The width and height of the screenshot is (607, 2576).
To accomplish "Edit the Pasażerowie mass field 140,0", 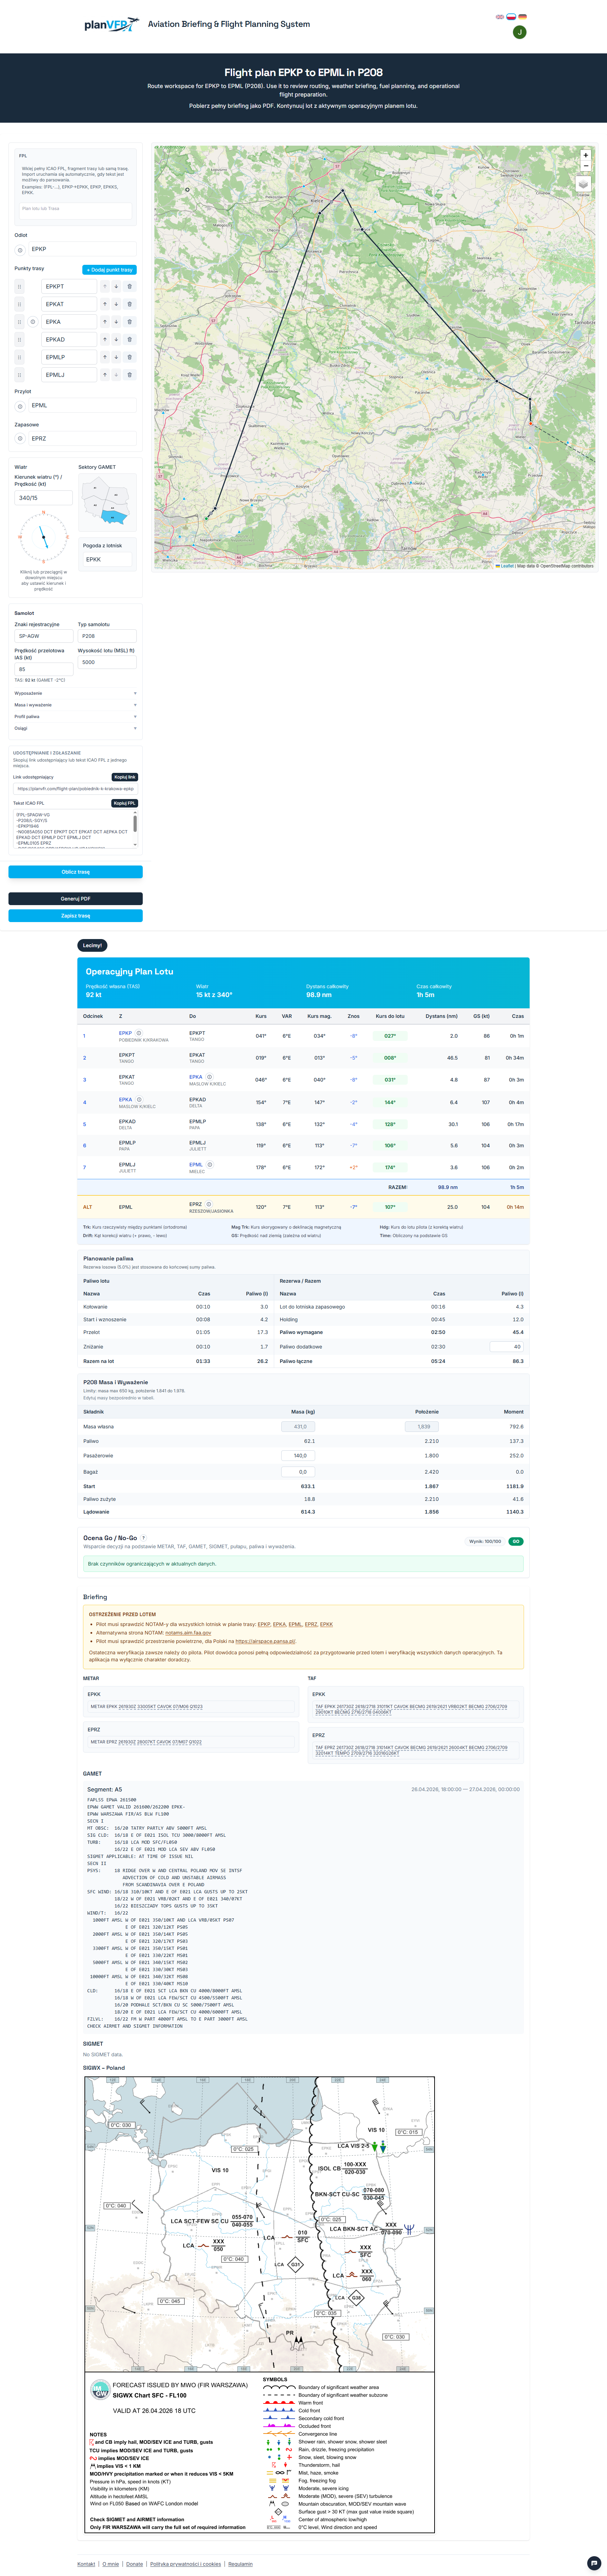I will pos(297,1456).
